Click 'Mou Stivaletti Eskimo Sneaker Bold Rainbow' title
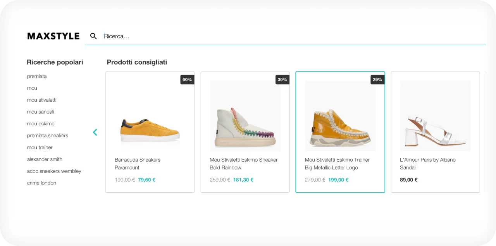Image resolution: width=496 pixels, height=246 pixels. click(244, 164)
